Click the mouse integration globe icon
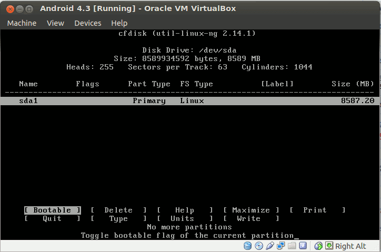Image resolution: width=381 pixels, height=252 pixels. 318,246
